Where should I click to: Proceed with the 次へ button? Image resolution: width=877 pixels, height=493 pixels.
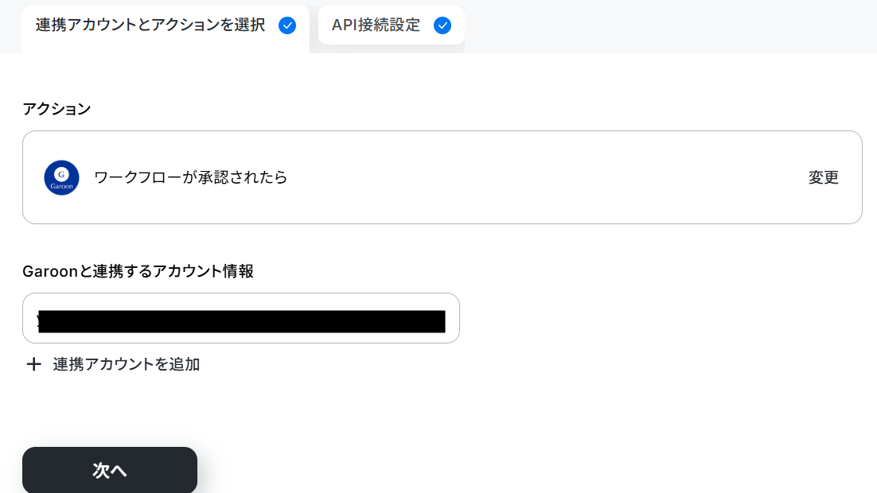(110, 470)
